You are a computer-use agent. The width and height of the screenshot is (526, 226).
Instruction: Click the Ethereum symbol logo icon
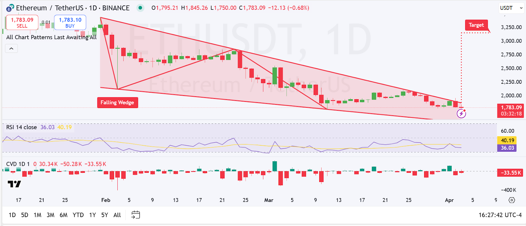(10, 8)
